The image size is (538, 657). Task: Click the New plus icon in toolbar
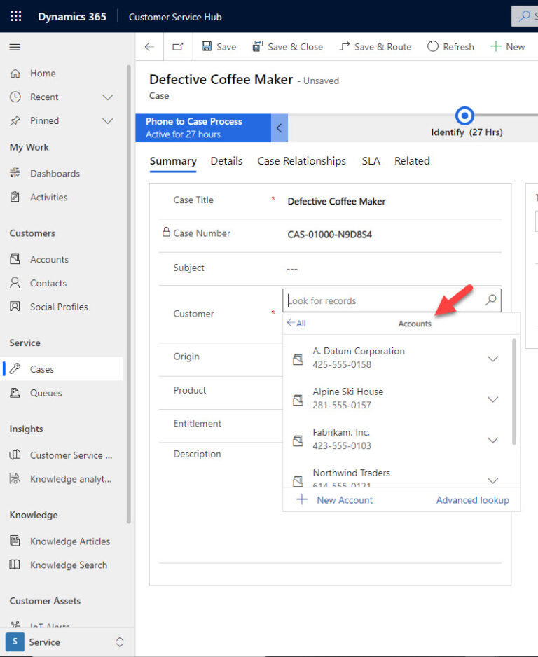point(496,46)
